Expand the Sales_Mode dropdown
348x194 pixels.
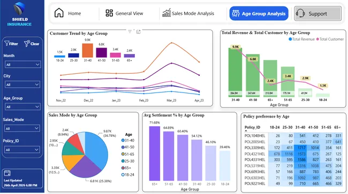coord(22,128)
